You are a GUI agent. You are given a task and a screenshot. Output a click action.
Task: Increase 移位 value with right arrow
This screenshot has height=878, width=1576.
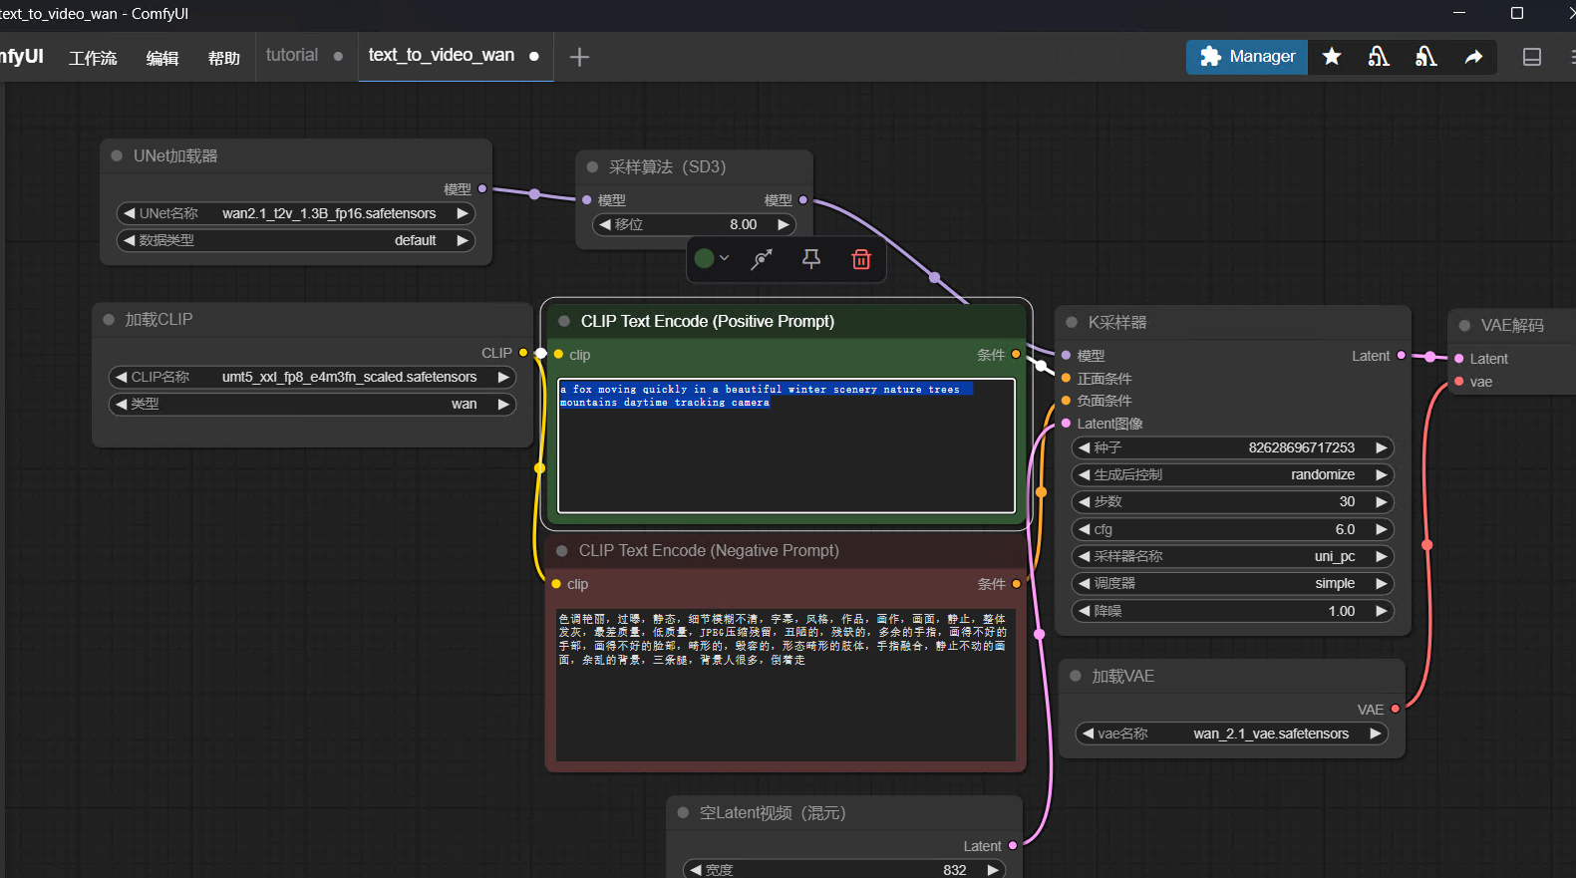(784, 224)
